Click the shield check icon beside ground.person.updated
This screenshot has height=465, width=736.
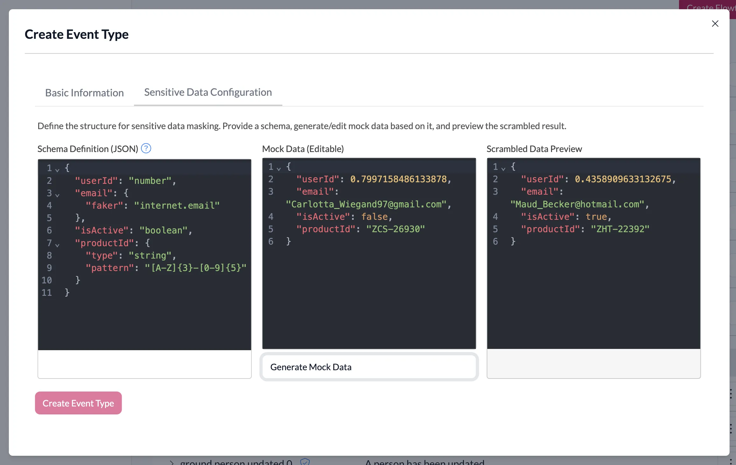pyautogui.click(x=305, y=462)
